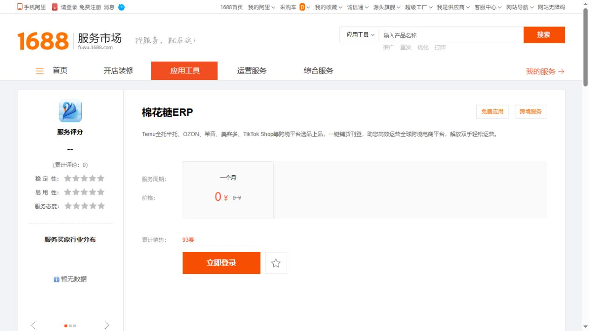Click the 跨境服务 tag
Viewport: 589px width, 331px height.
click(531, 112)
